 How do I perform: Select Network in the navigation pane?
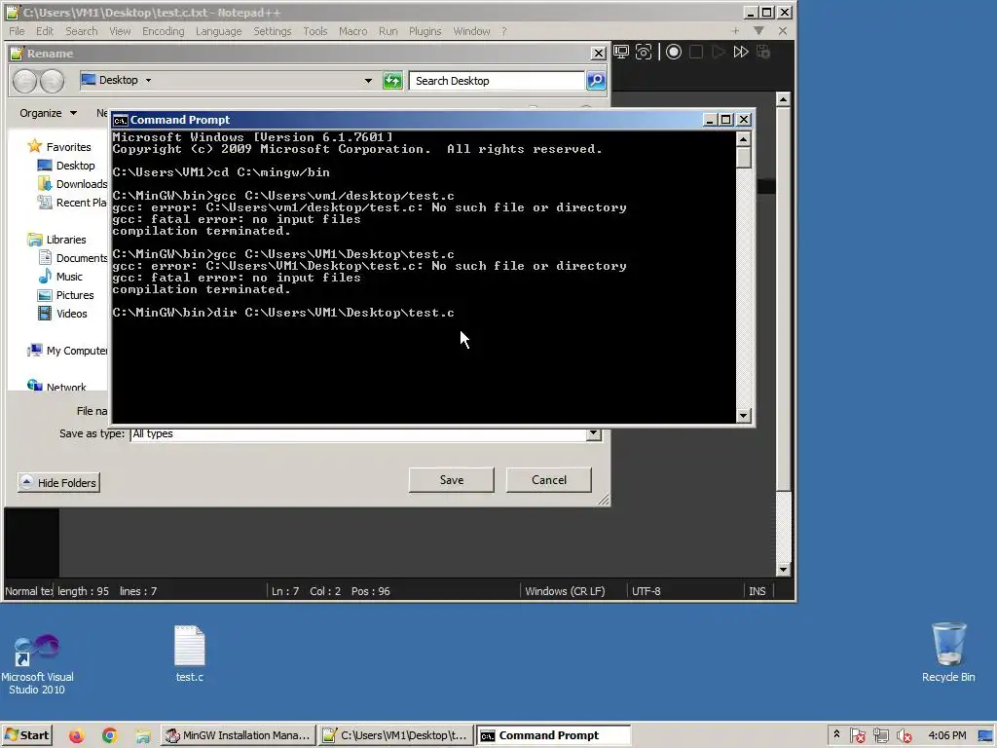[x=56, y=386]
